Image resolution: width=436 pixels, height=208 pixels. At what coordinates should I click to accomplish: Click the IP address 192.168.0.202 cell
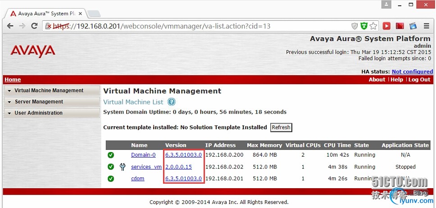coord(224,167)
